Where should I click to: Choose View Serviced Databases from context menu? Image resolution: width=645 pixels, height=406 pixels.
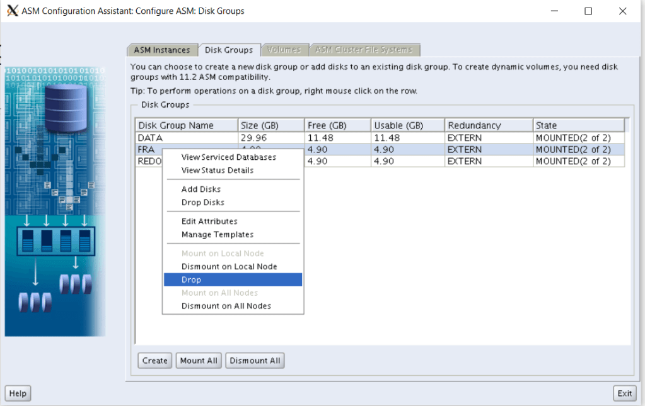(229, 157)
